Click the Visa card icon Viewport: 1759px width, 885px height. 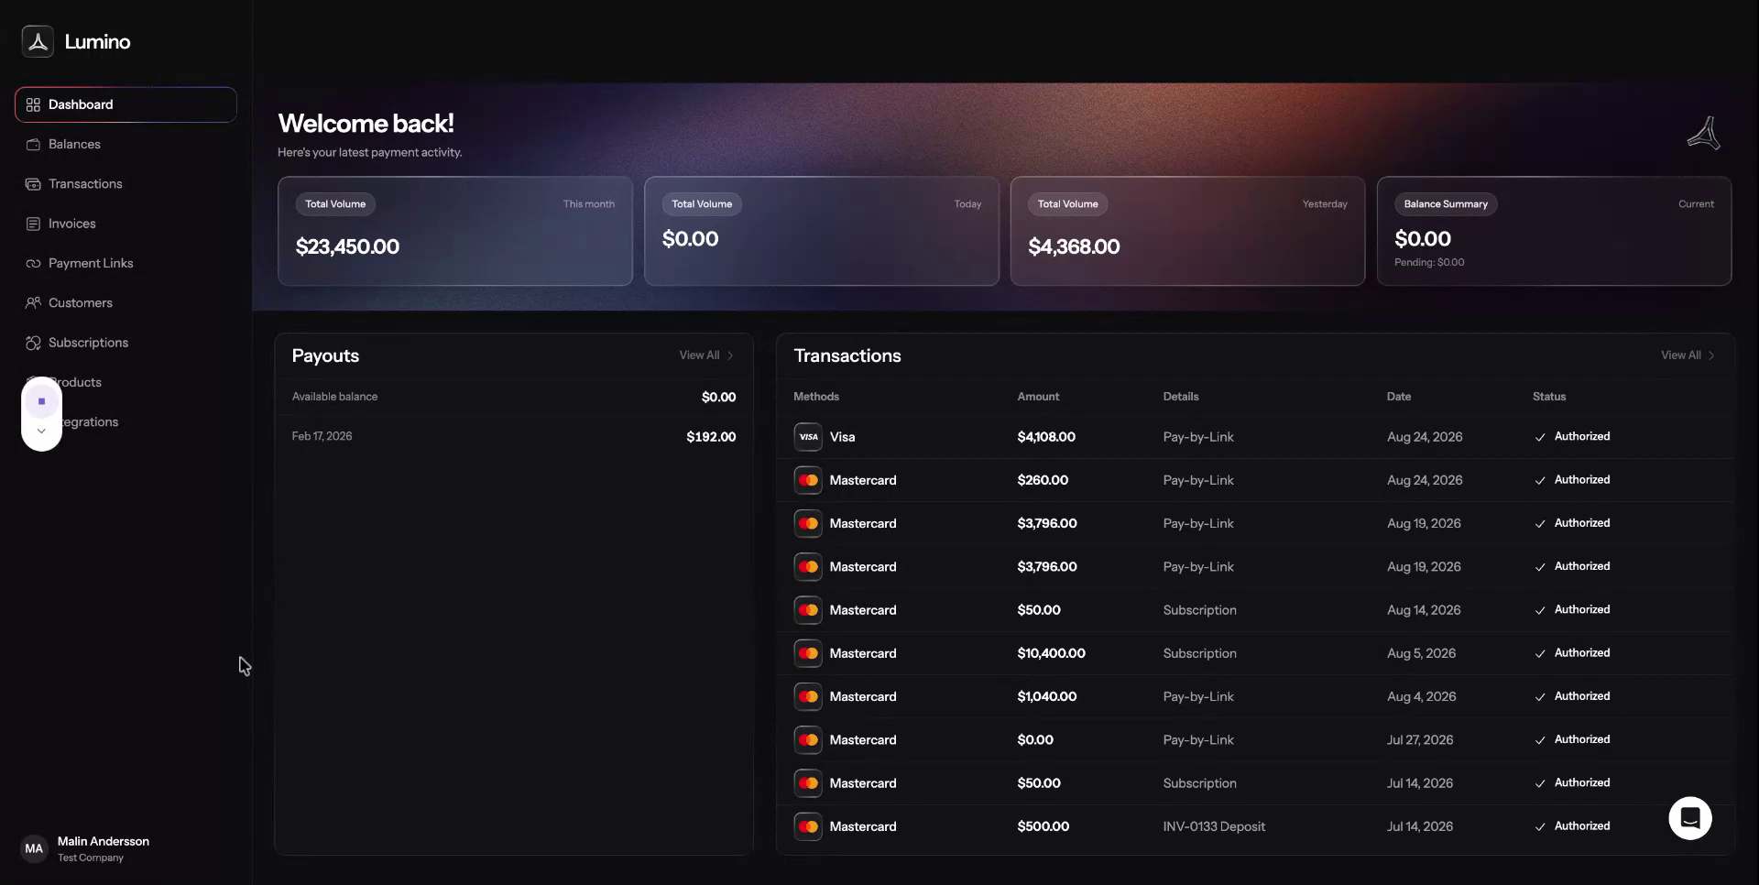808,437
